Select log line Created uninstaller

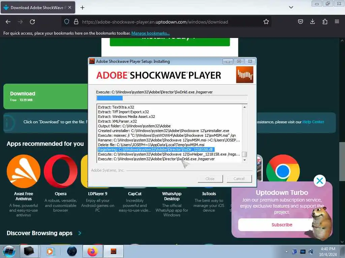[x=163, y=131]
